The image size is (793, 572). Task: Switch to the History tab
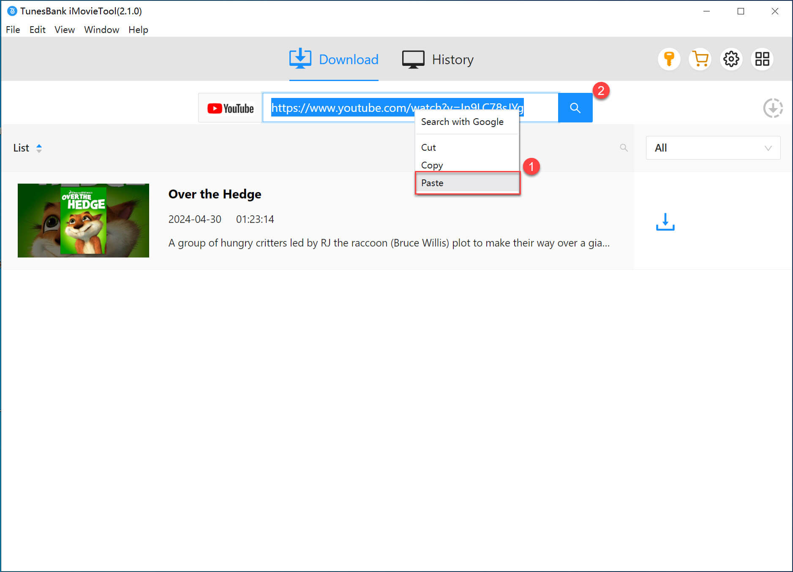click(438, 60)
